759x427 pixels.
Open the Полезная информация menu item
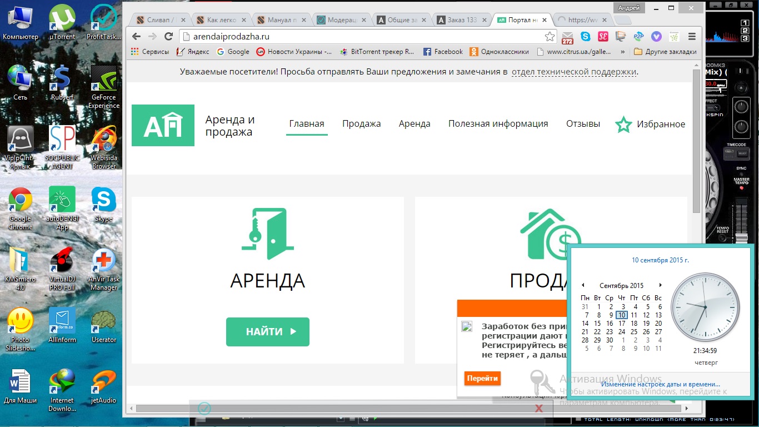(x=498, y=124)
